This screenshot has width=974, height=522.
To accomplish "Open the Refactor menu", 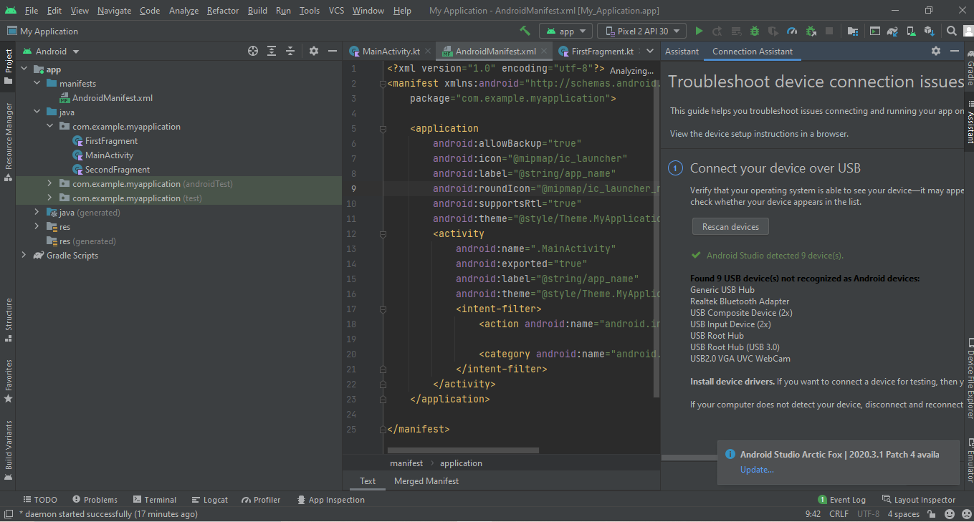I will pyautogui.click(x=223, y=11).
